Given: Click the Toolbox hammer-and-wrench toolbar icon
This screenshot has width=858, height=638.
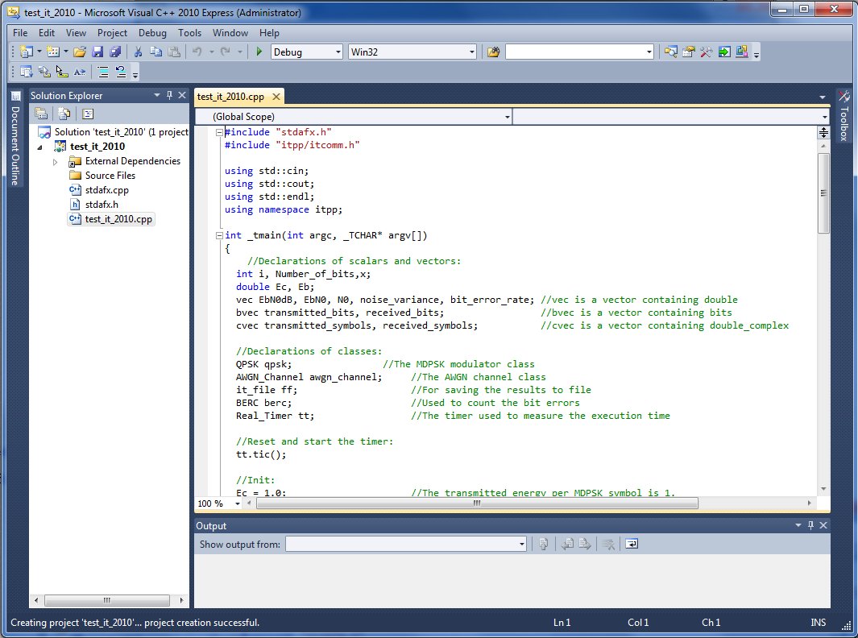Looking at the screenshot, I should point(706,52).
